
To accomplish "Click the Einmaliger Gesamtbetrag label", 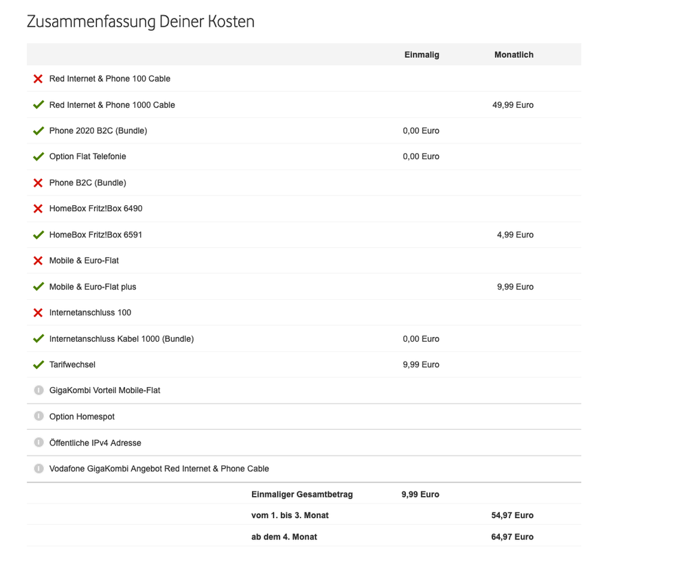I will [x=302, y=494].
